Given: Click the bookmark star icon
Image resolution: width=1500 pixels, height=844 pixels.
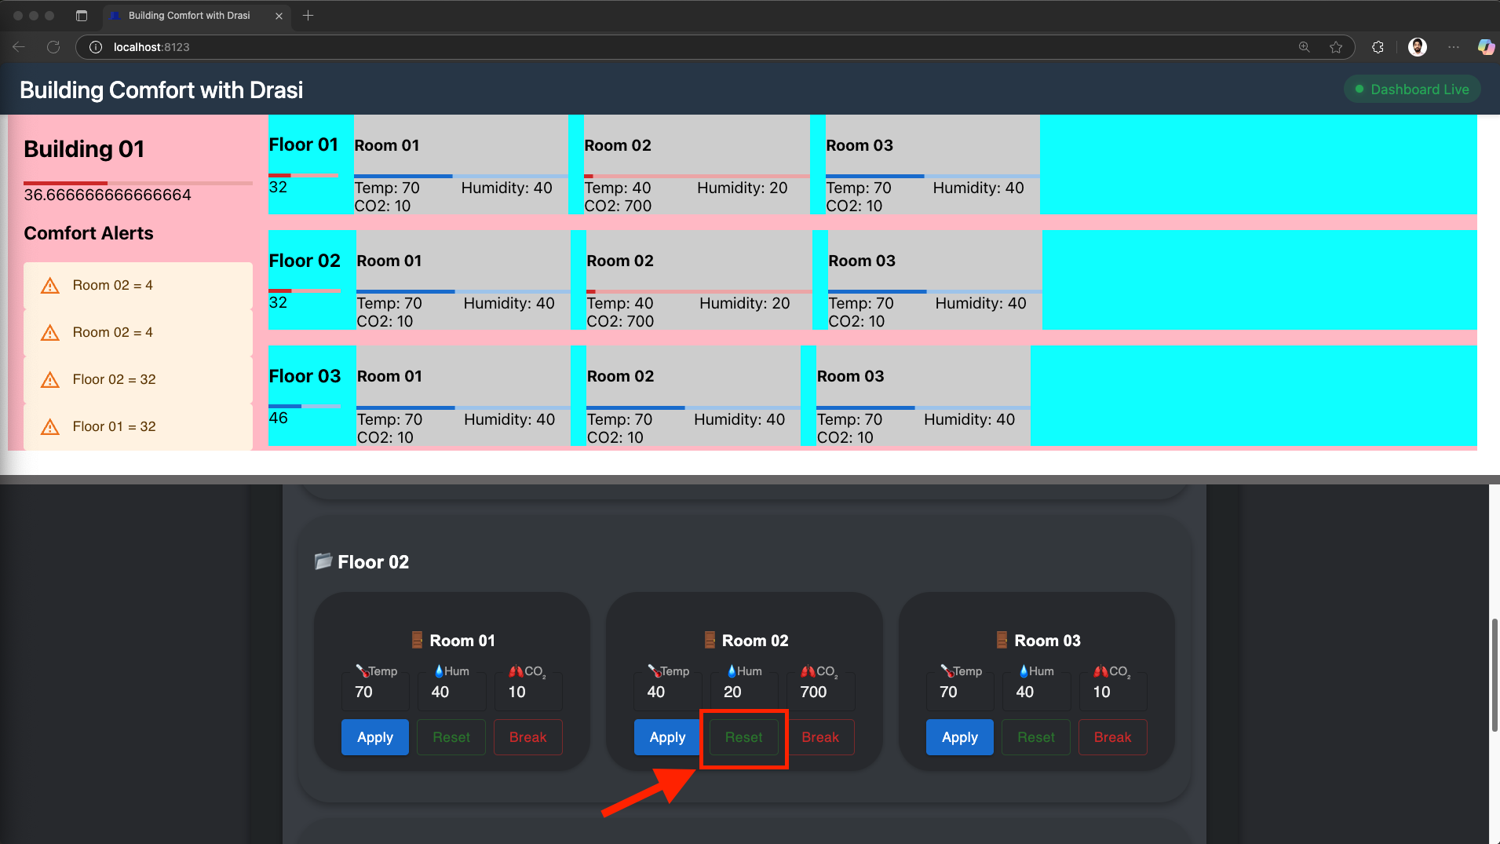Looking at the screenshot, I should pyautogui.click(x=1336, y=47).
